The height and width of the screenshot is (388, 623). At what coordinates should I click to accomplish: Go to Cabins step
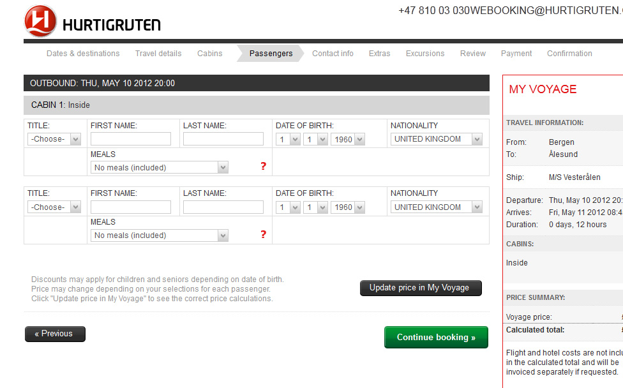click(210, 53)
